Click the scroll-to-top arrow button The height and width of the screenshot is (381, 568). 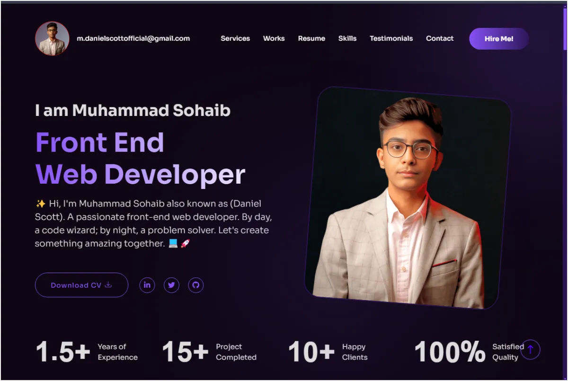530,350
